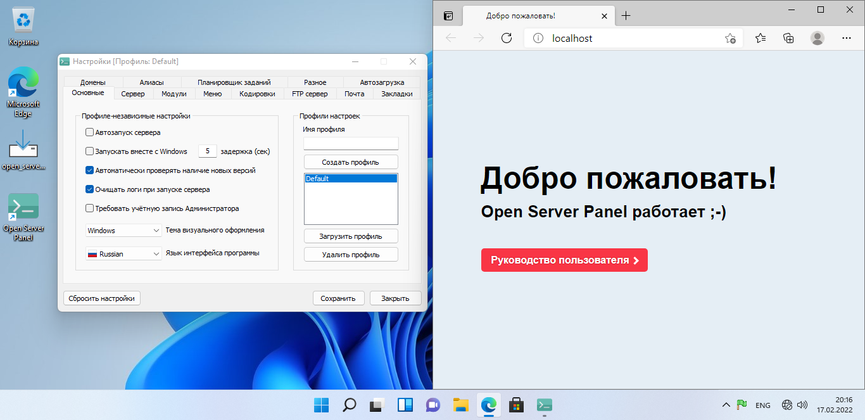Open Edge Collections icon

[x=788, y=38]
